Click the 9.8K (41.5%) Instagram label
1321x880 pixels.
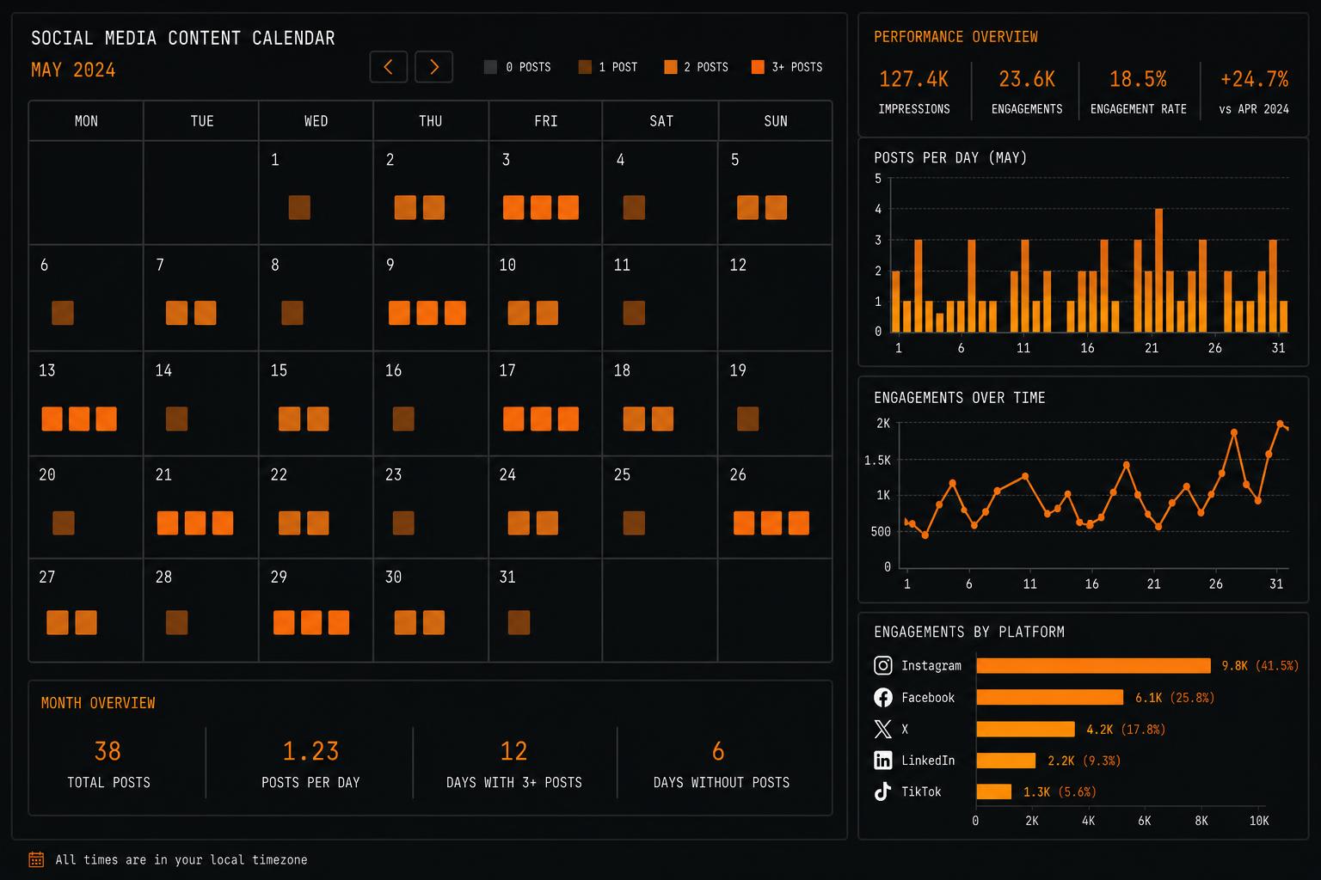click(1260, 666)
